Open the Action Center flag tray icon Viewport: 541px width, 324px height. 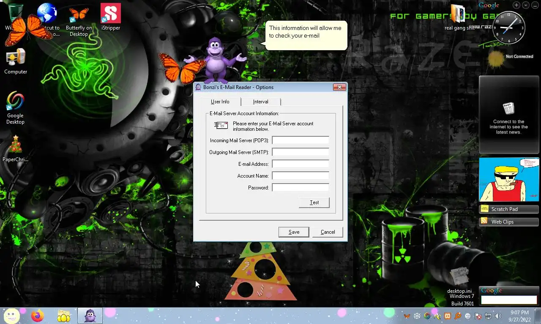click(x=478, y=316)
